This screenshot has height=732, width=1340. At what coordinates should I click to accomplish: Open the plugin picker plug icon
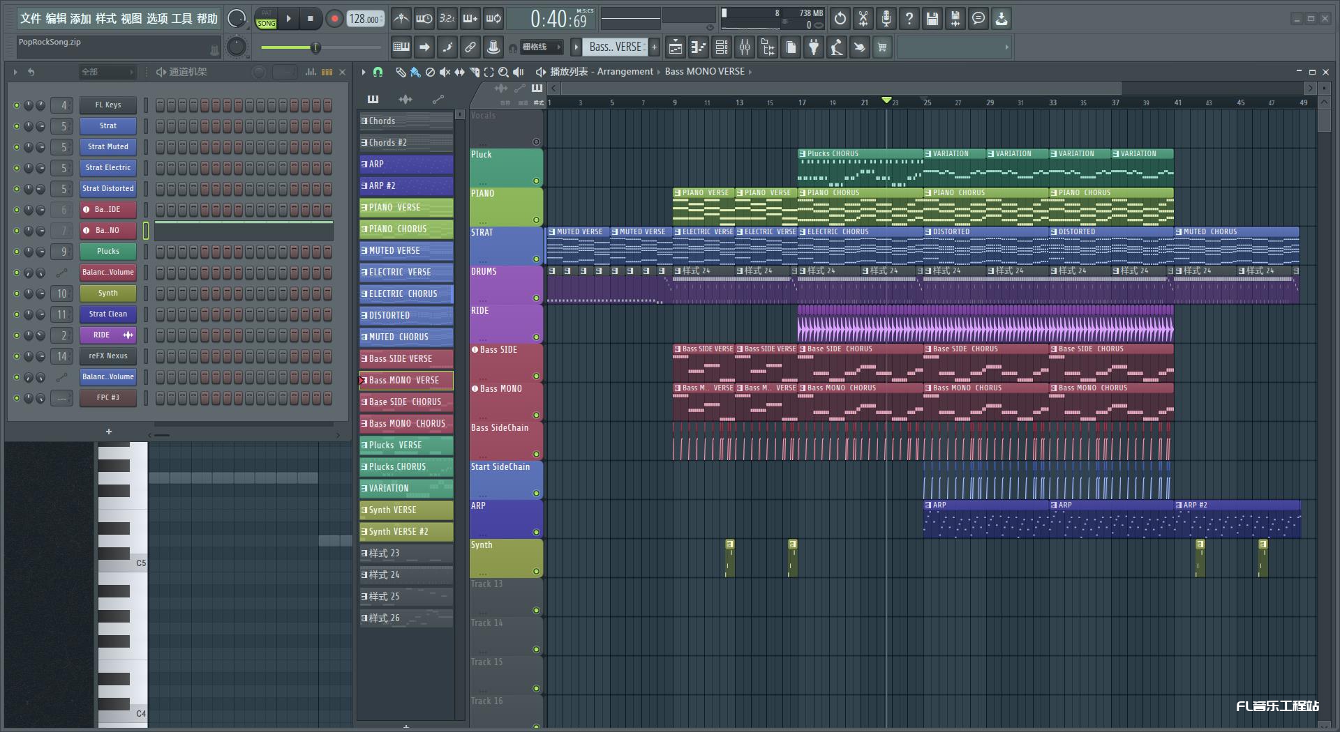point(814,47)
